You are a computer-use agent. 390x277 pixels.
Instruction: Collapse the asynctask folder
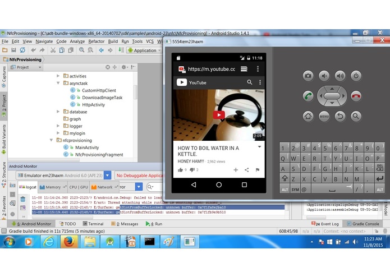pyautogui.click(x=58, y=83)
